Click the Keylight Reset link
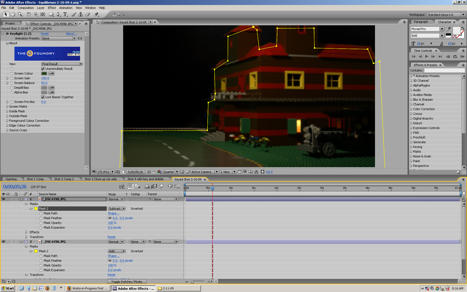 click(x=45, y=34)
